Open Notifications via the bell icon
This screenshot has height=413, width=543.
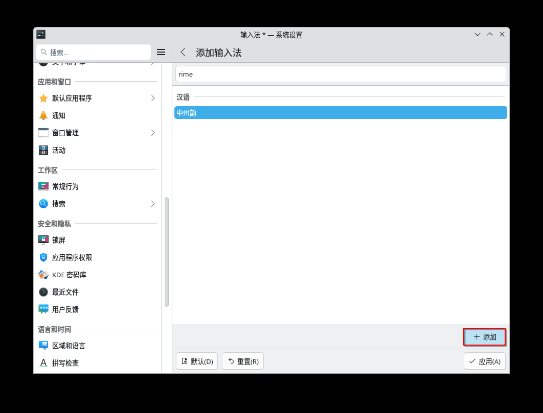coord(43,115)
